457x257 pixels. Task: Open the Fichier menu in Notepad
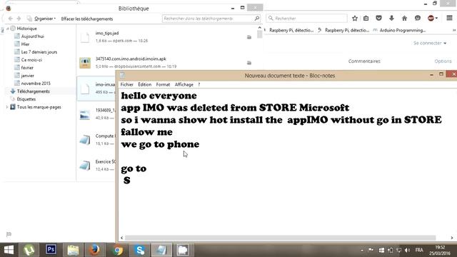[127, 84]
